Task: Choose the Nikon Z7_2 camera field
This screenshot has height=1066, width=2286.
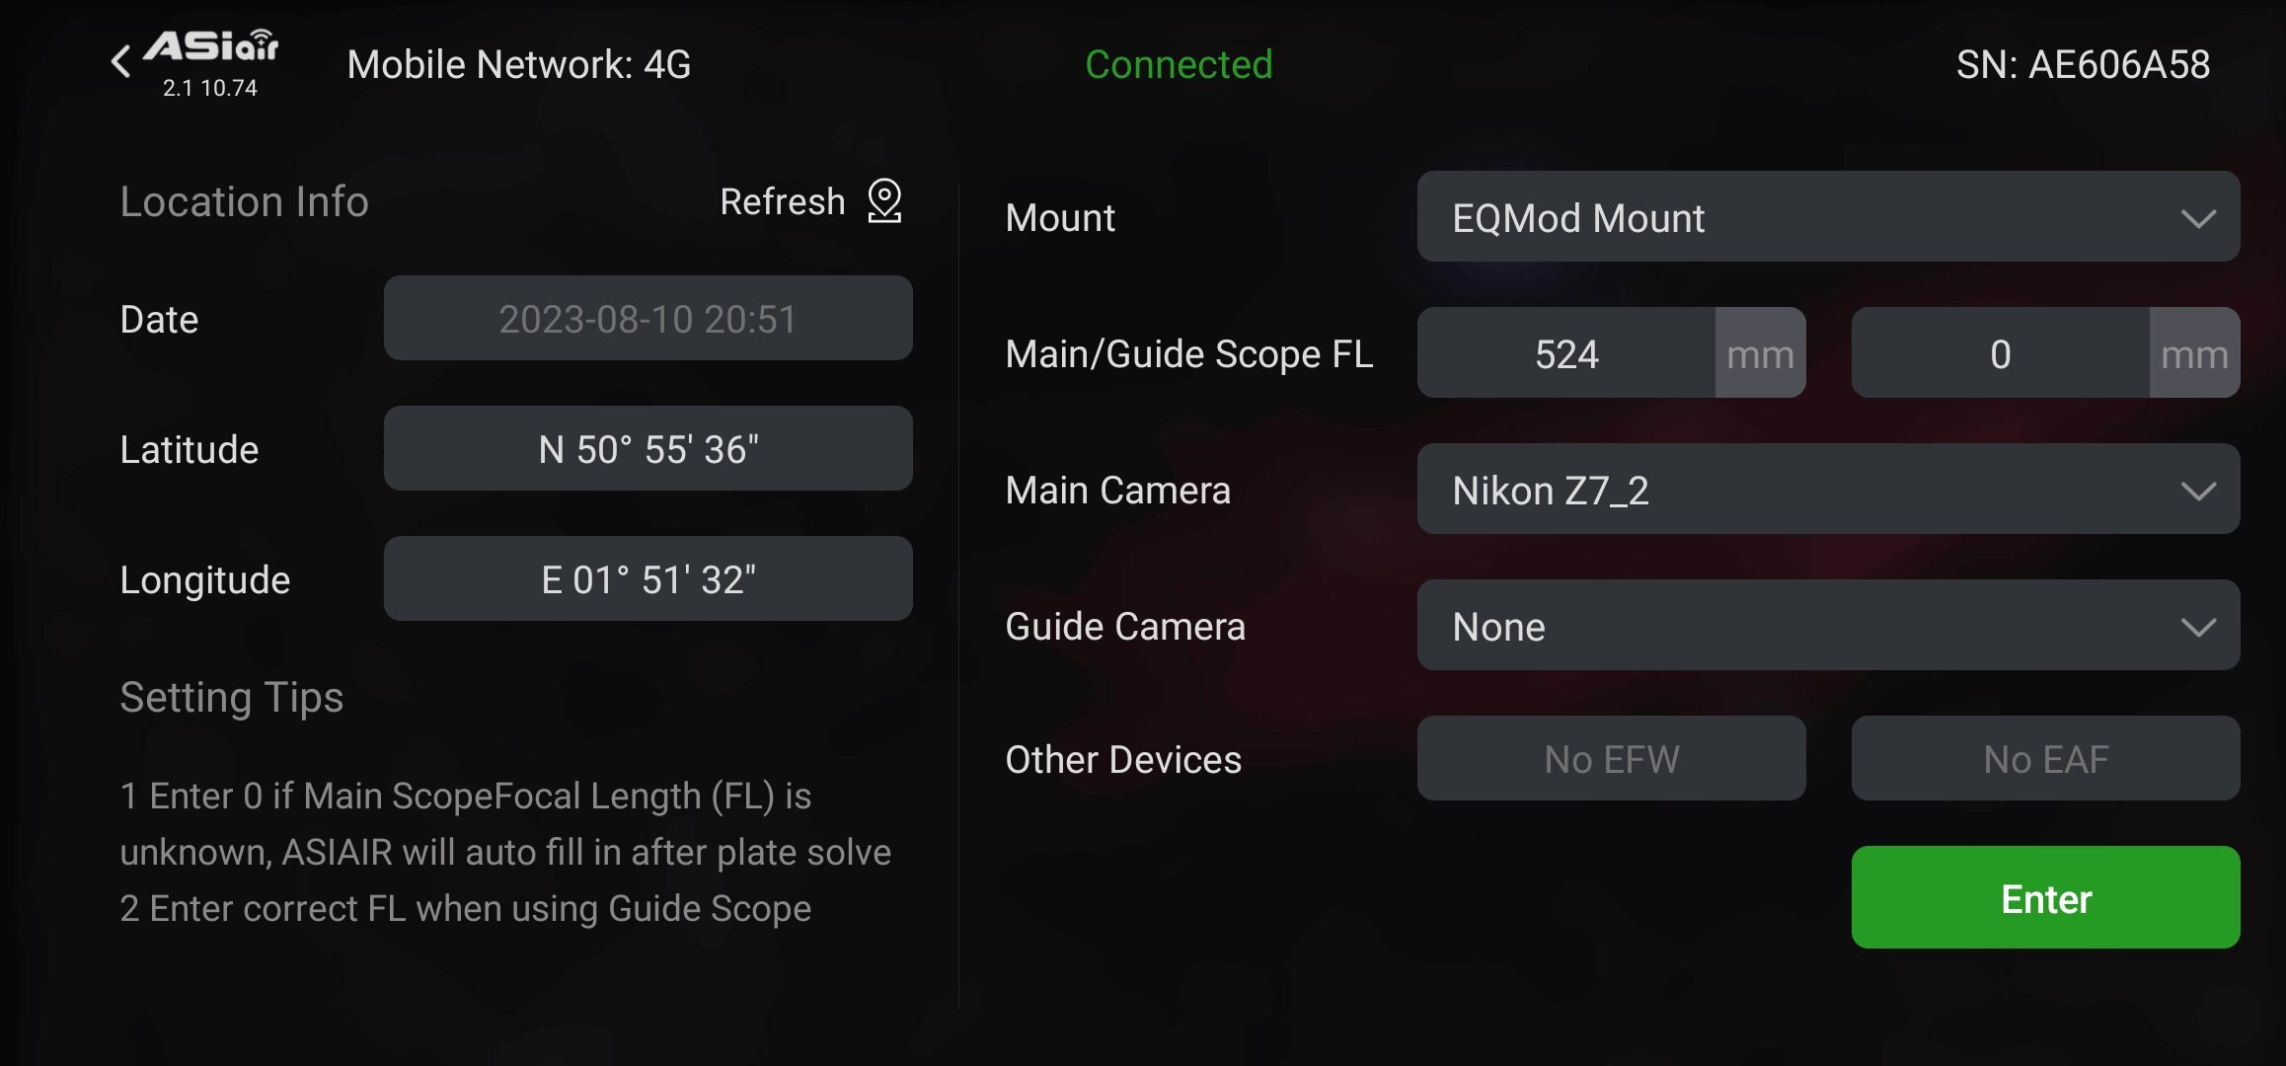Action: [1796, 490]
